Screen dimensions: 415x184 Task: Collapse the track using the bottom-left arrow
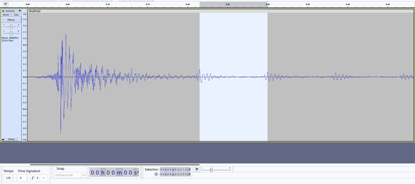pyautogui.click(x=3, y=139)
